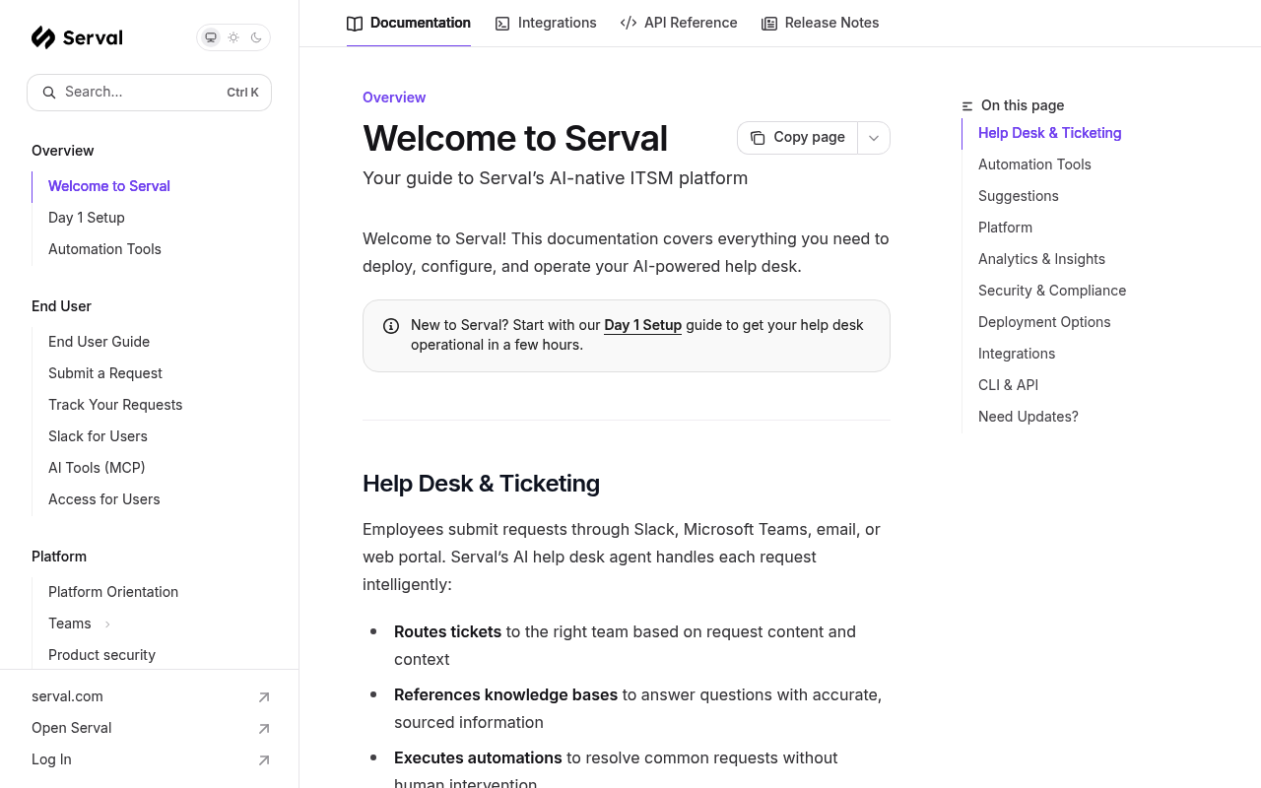This screenshot has width=1261, height=788.
Task: Click the On this page list icon
Action: 967,105
